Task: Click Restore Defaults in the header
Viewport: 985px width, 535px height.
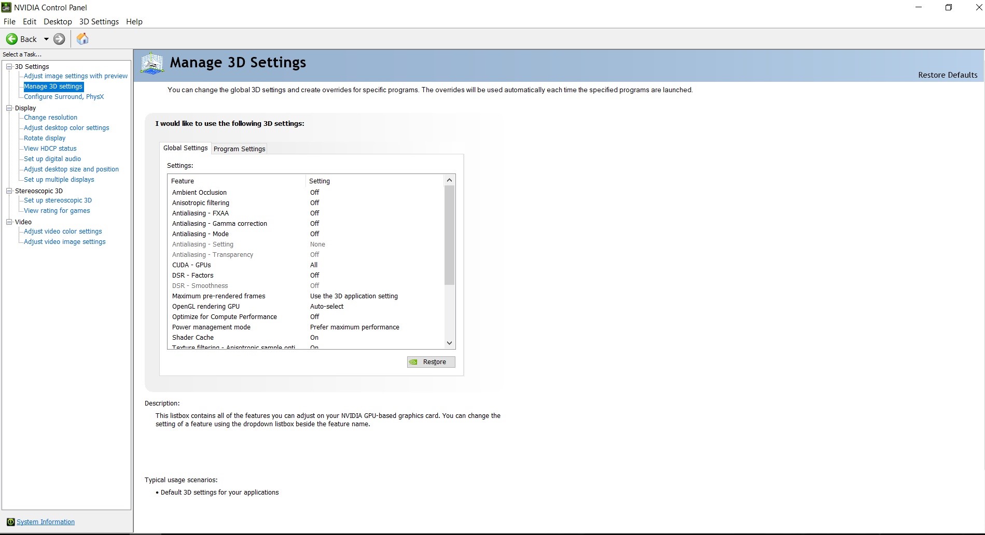Action: [948, 75]
